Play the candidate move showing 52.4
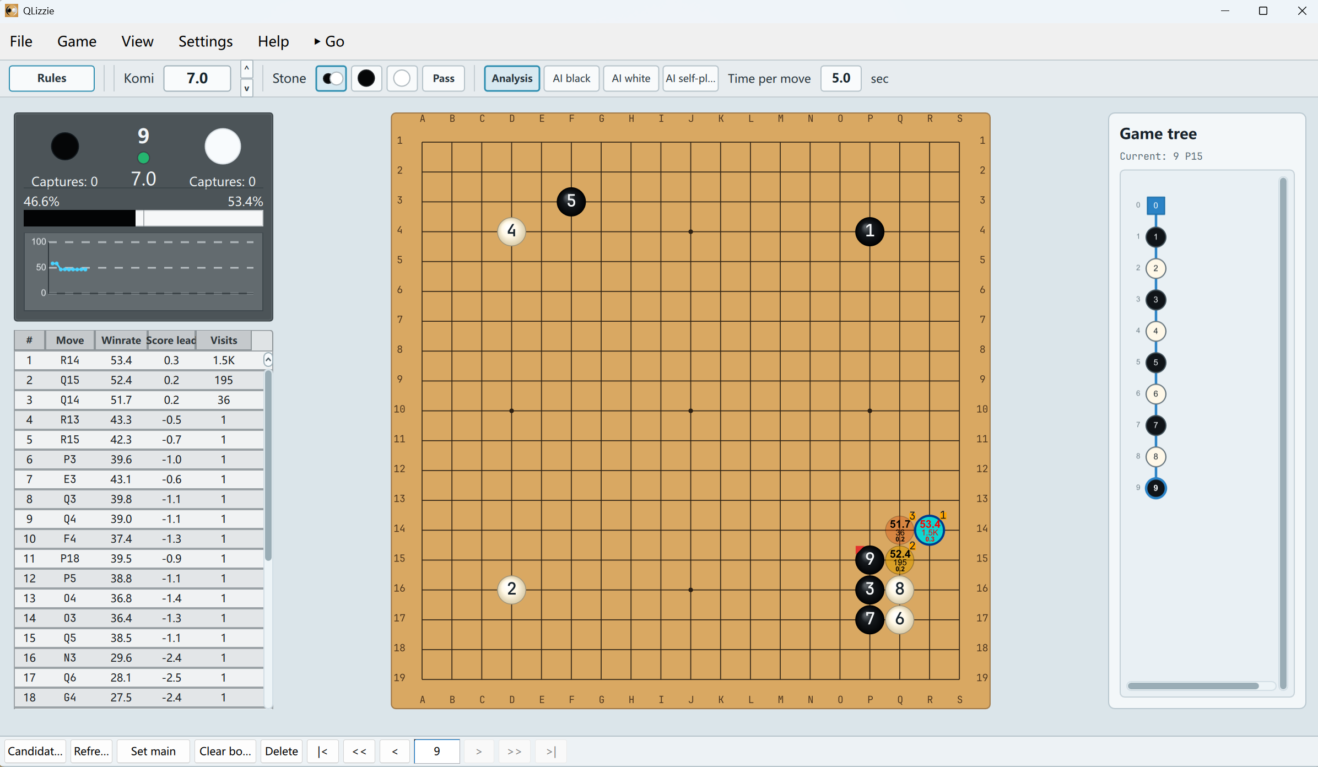The width and height of the screenshot is (1318, 767). pyautogui.click(x=900, y=560)
